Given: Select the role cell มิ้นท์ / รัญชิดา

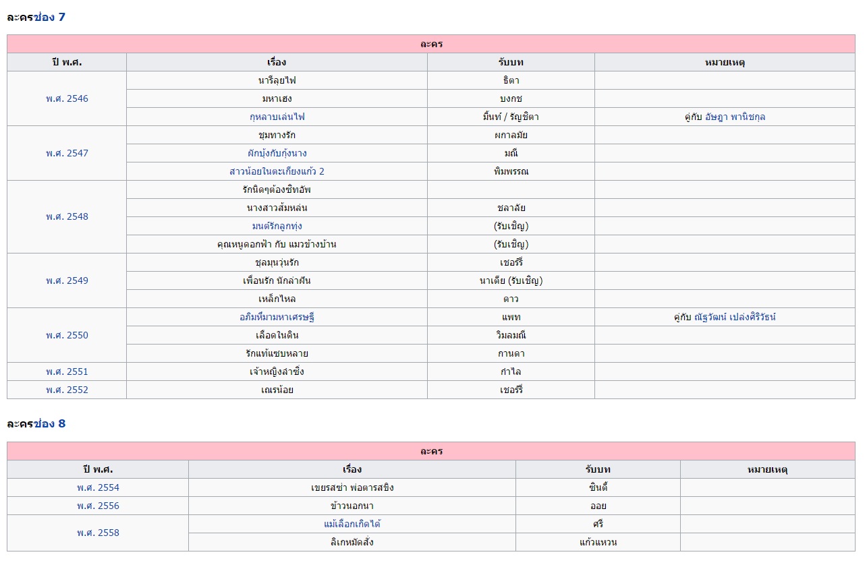Looking at the screenshot, I should [511, 117].
